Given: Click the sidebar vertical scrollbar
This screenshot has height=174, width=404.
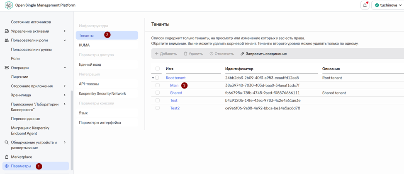Looking at the screenshot, I should click(x=72, y=130).
